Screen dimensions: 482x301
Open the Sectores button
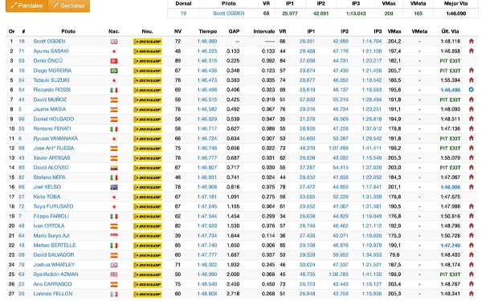[69, 6]
